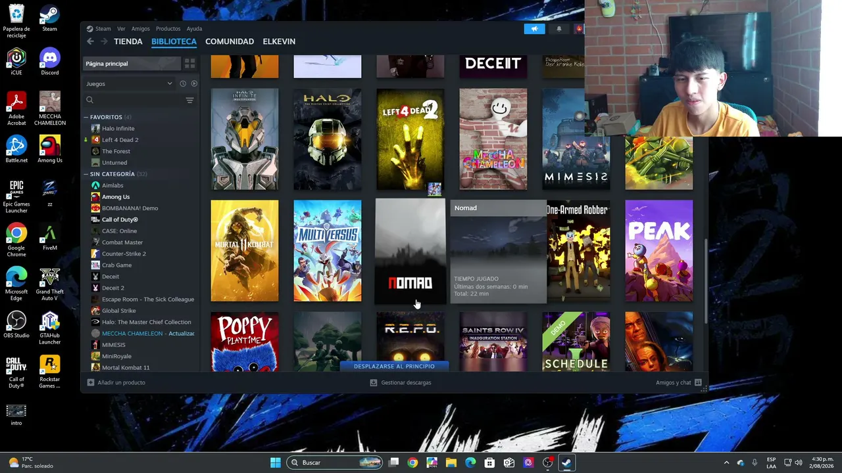The width and height of the screenshot is (842, 473).
Task: Open the Left 4 Dead 2 cover
Action: [x=410, y=139]
